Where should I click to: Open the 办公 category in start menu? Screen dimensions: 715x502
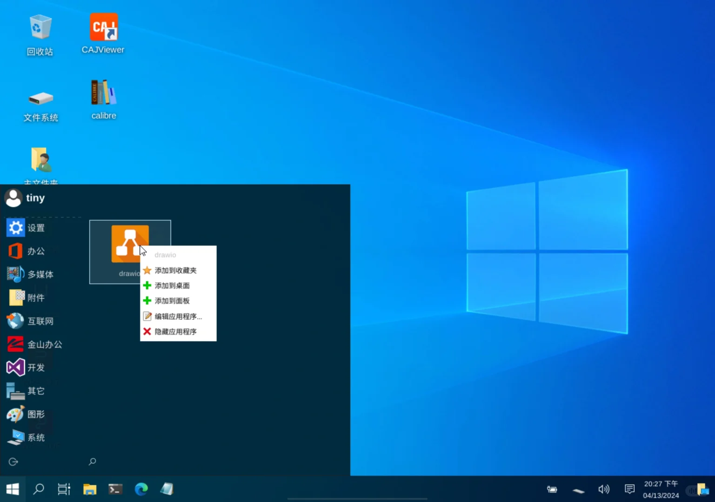(x=27, y=251)
